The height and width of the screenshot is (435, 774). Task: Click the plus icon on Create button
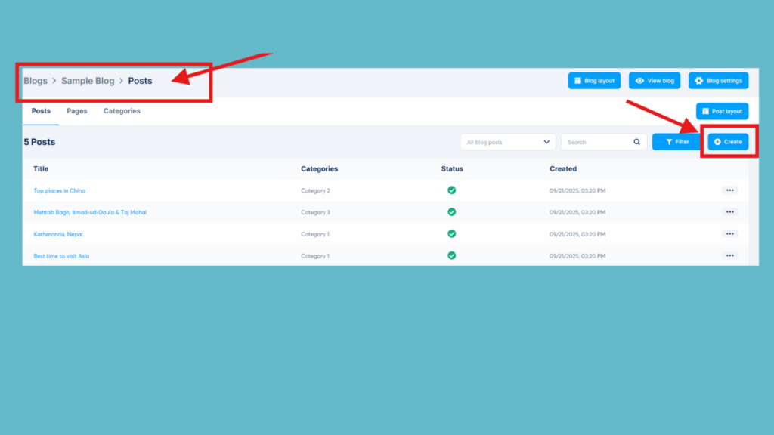[717, 141]
